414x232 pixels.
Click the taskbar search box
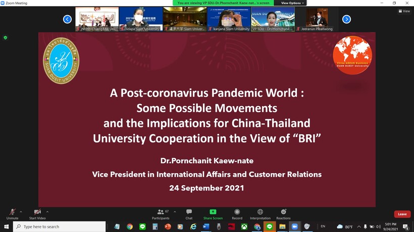point(59,226)
